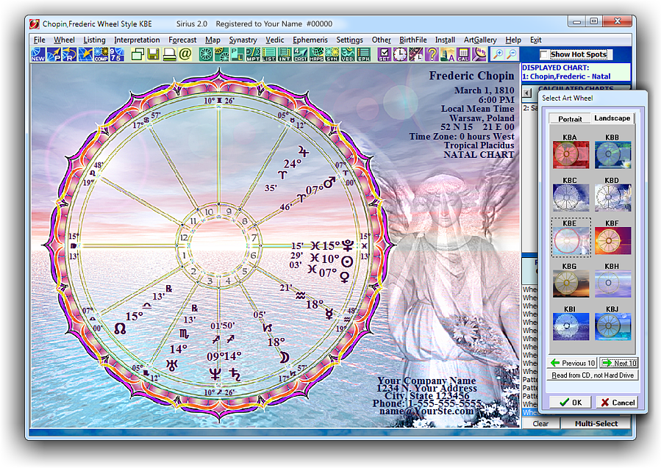Click the NEW chart toolbar icon
Screen dimensions: 661x468
(x=38, y=54)
